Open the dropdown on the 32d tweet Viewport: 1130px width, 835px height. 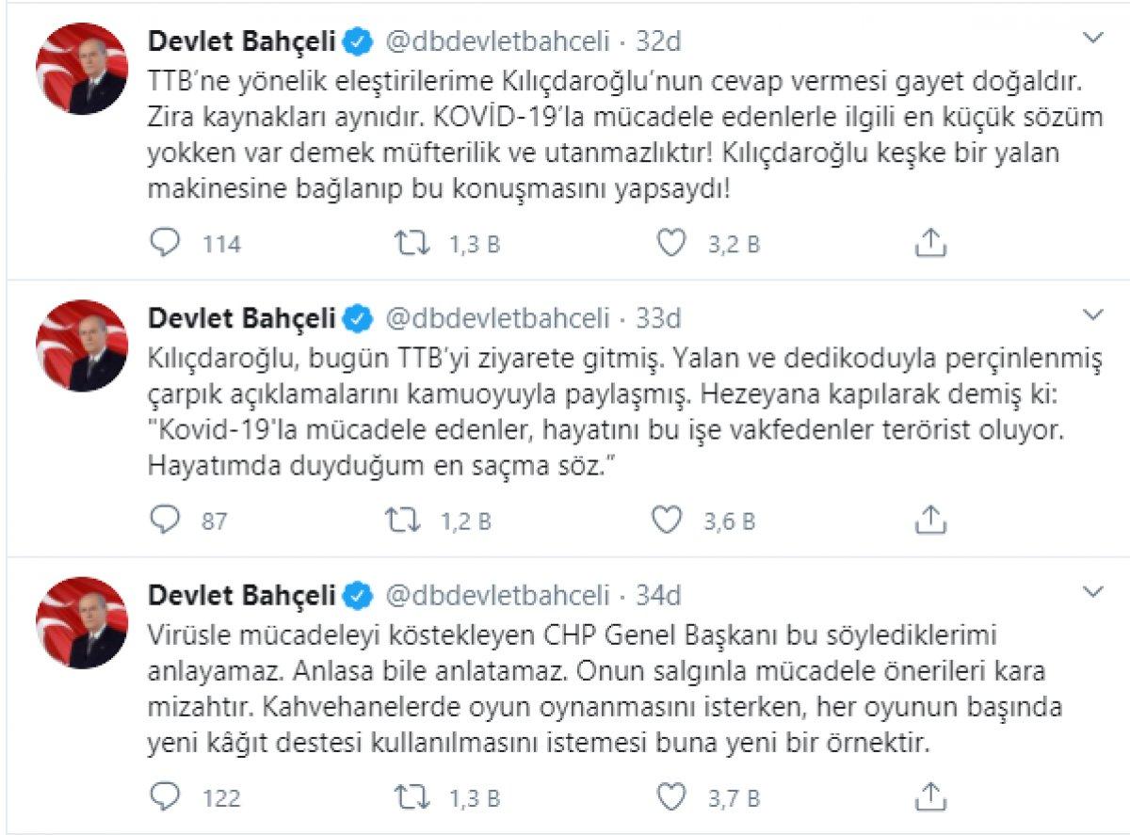click(x=1093, y=38)
